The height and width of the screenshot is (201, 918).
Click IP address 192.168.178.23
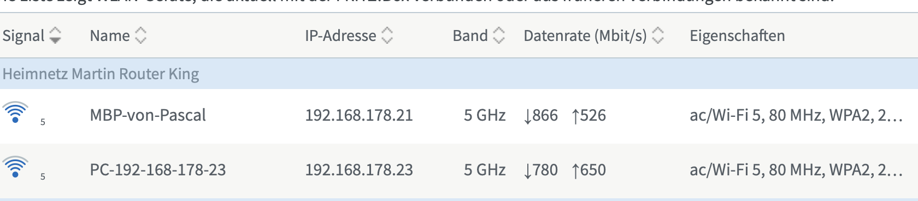tap(359, 170)
